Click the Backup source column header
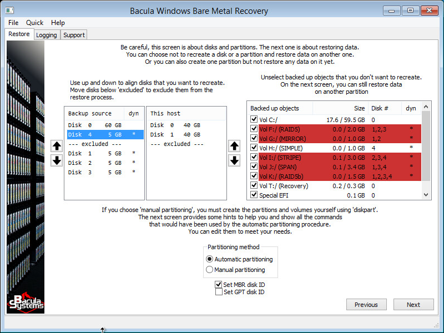This screenshot has height=333, width=444. tap(95, 114)
